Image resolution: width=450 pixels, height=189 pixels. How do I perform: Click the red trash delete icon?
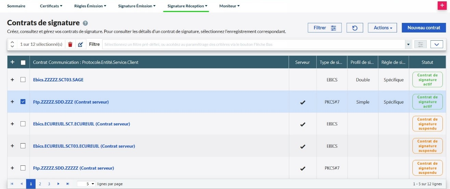coord(70,44)
